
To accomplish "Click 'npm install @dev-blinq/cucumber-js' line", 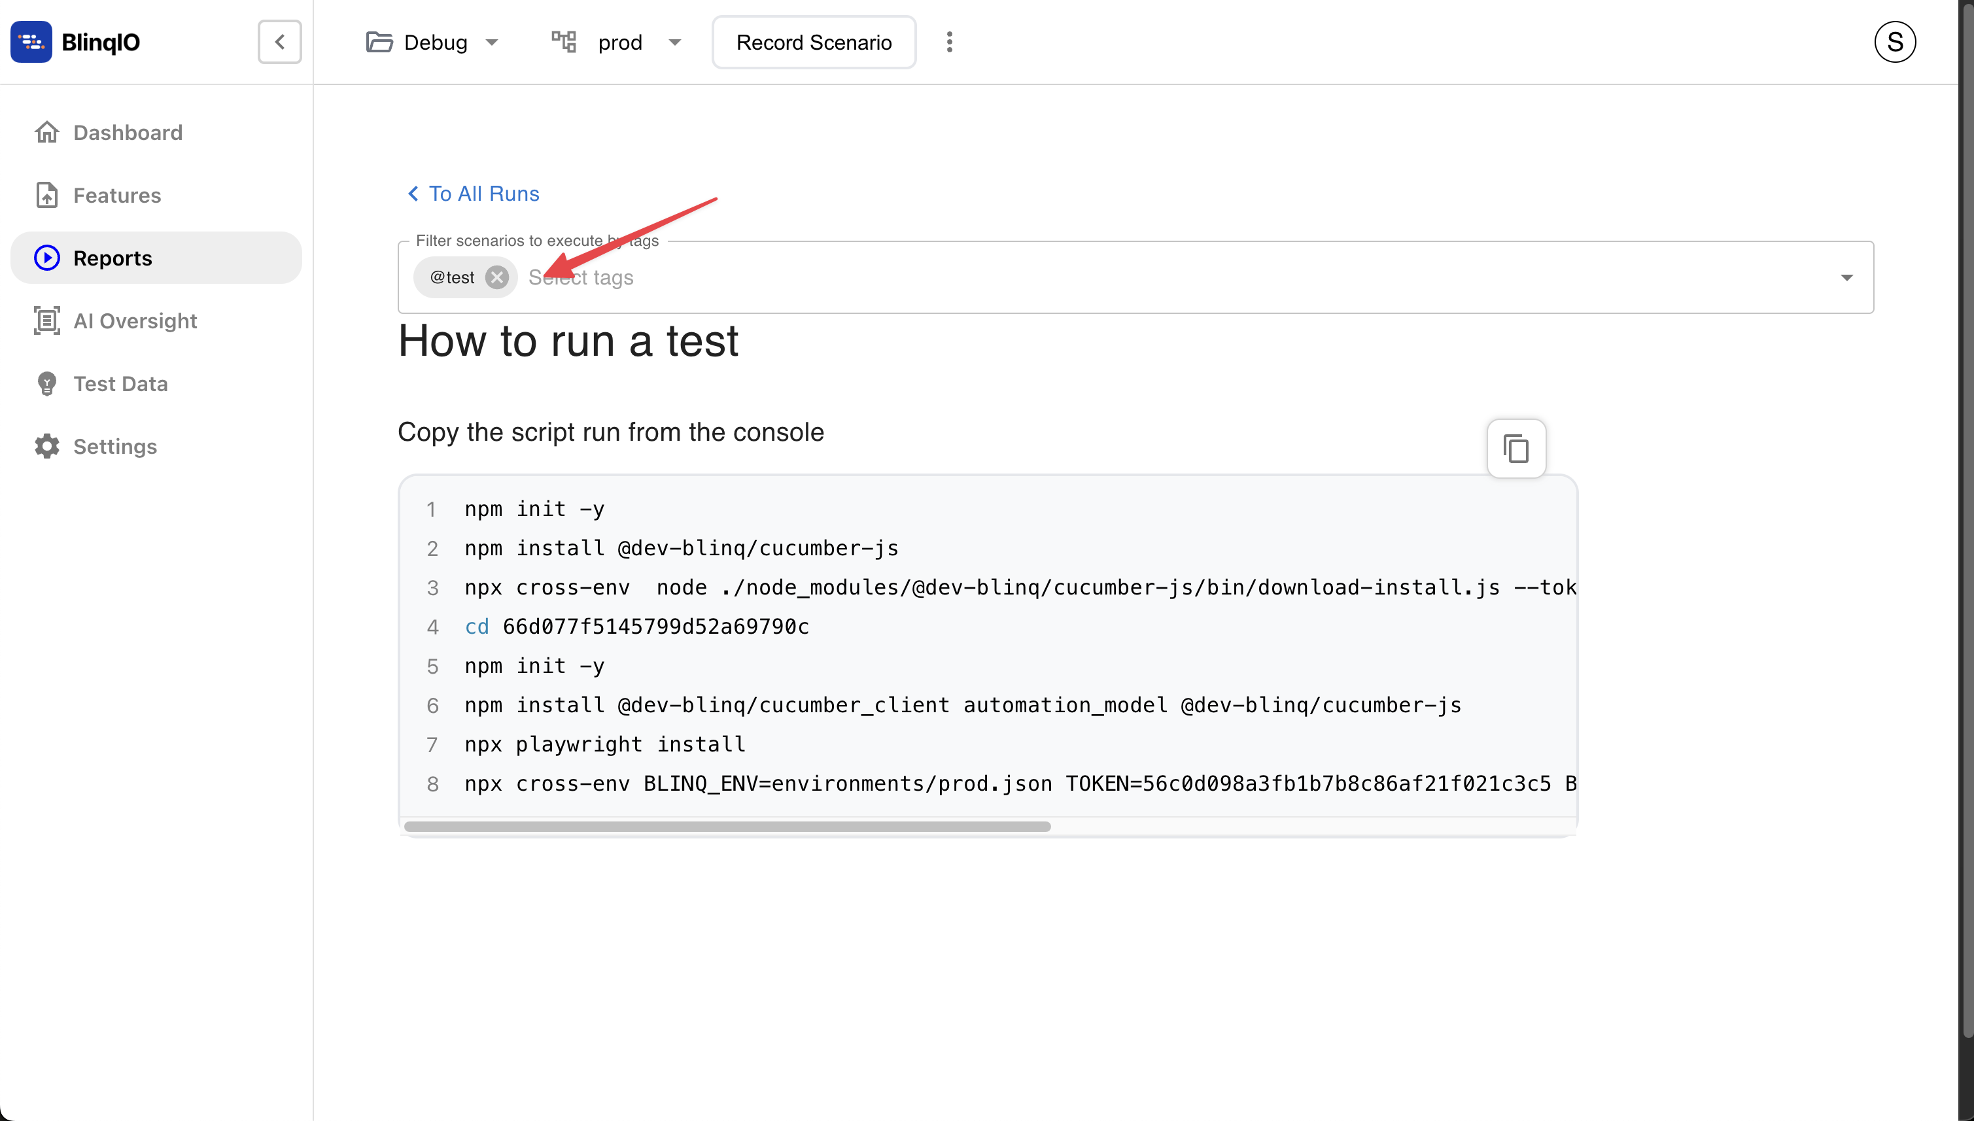I will point(682,548).
